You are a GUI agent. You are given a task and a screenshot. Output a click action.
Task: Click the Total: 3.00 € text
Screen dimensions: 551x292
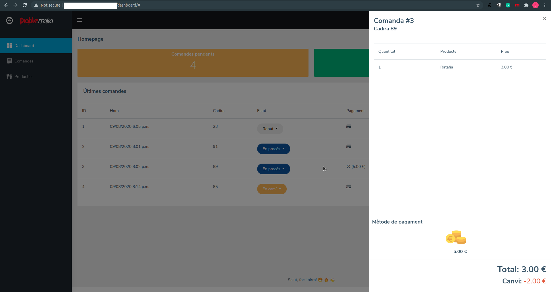pyautogui.click(x=522, y=269)
